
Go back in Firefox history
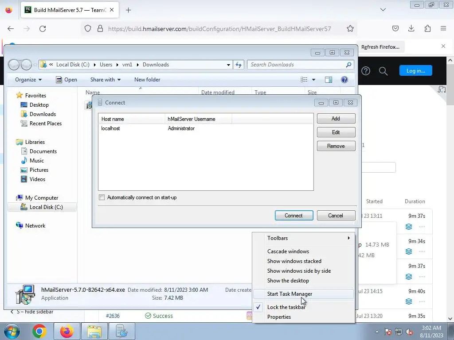click(11, 29)
